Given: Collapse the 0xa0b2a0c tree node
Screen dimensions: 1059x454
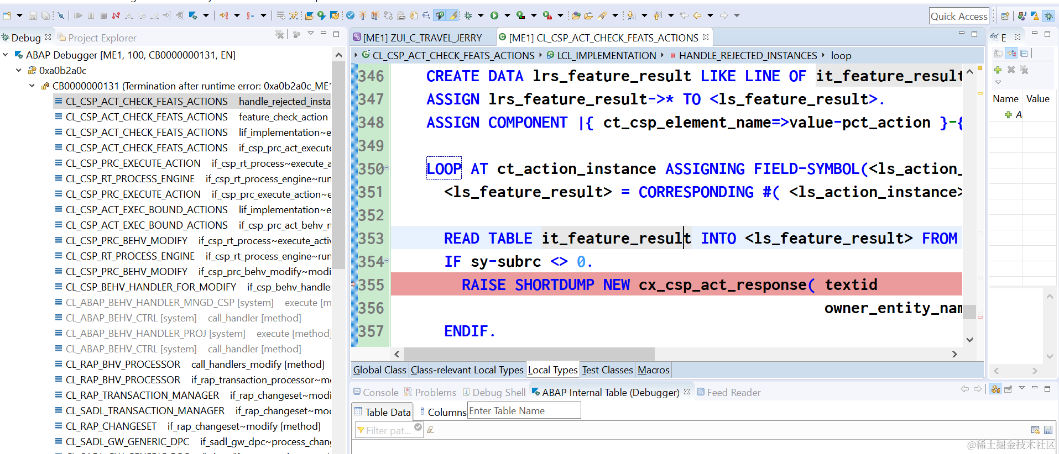Looking at the screenshot, I should (x=19, y=70).
